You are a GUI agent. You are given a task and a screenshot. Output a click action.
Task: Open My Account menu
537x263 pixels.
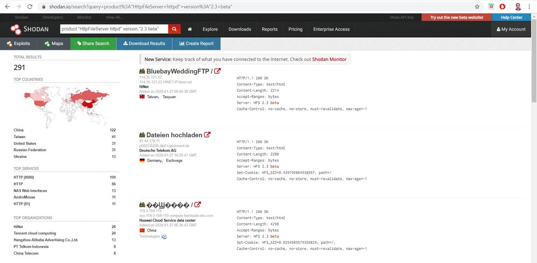[511, 29]
